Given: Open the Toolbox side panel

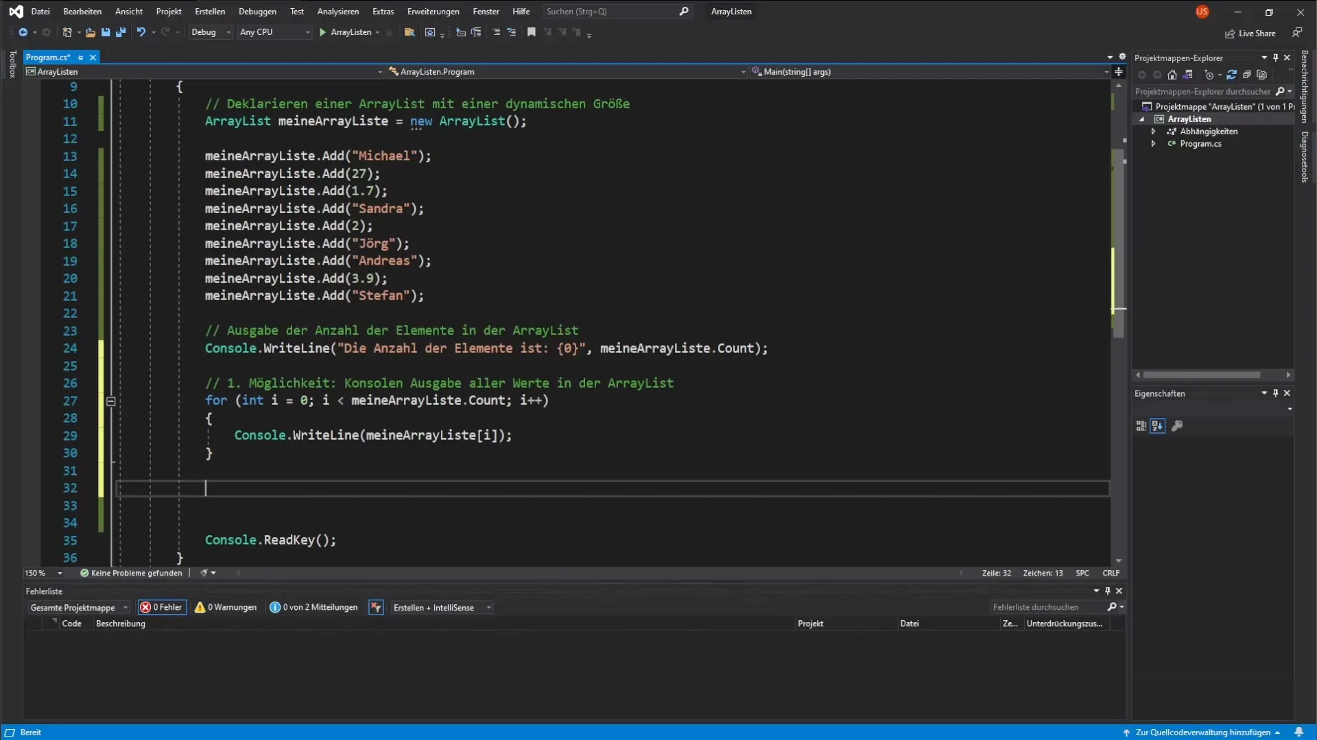Looking at the screenshot, I should click(12, 64).
